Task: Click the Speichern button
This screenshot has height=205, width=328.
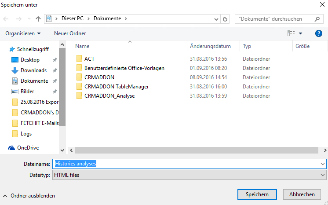Action: (x=257, y=194)
